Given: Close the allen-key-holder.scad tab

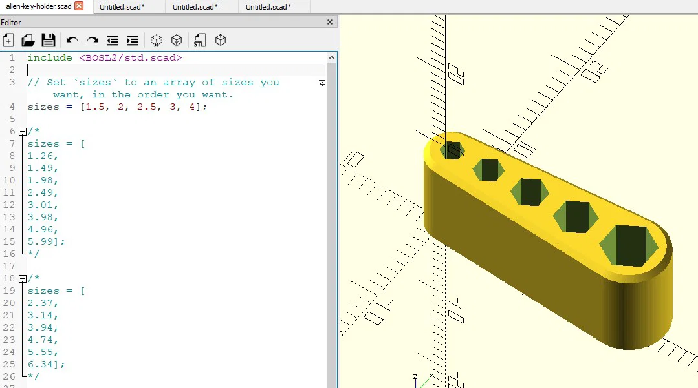Looking at the screenshot, I should (x=79, y=6).
